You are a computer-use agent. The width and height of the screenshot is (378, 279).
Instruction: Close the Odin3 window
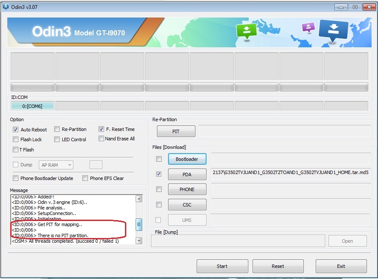click(x=369, y=7)
